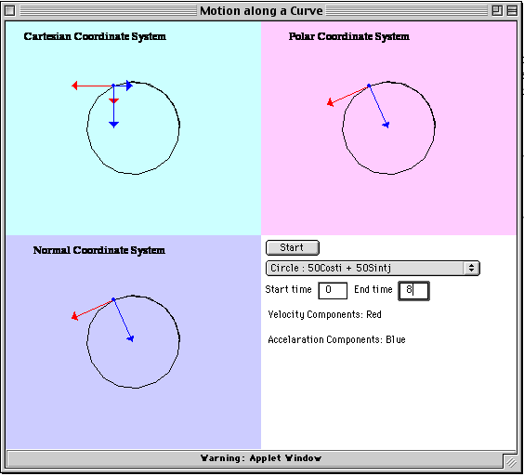
Task: Click the small red downward arrowhead in Cartesian panel
Action: click(113, 100)
